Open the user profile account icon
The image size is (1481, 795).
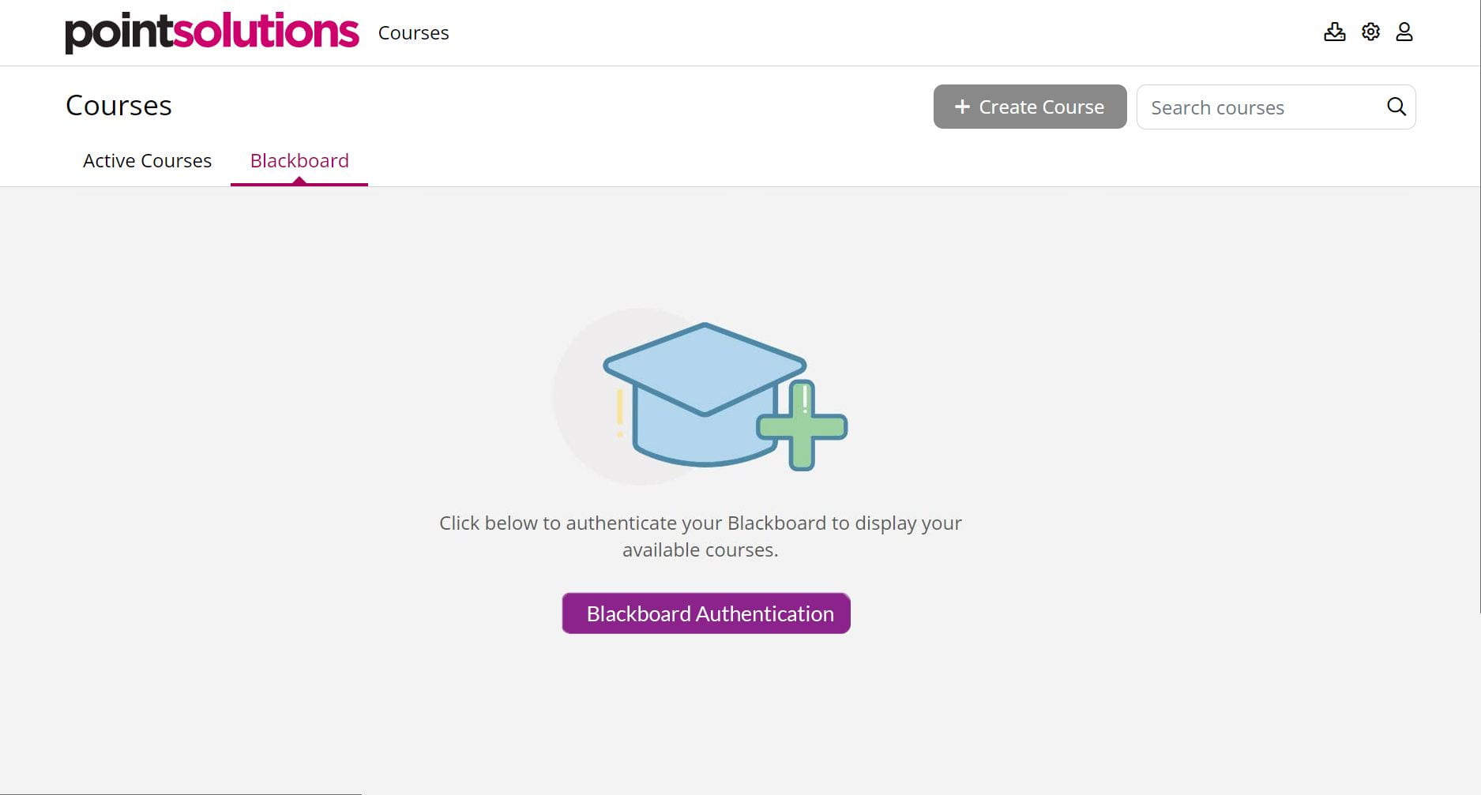click(1404, 32)
